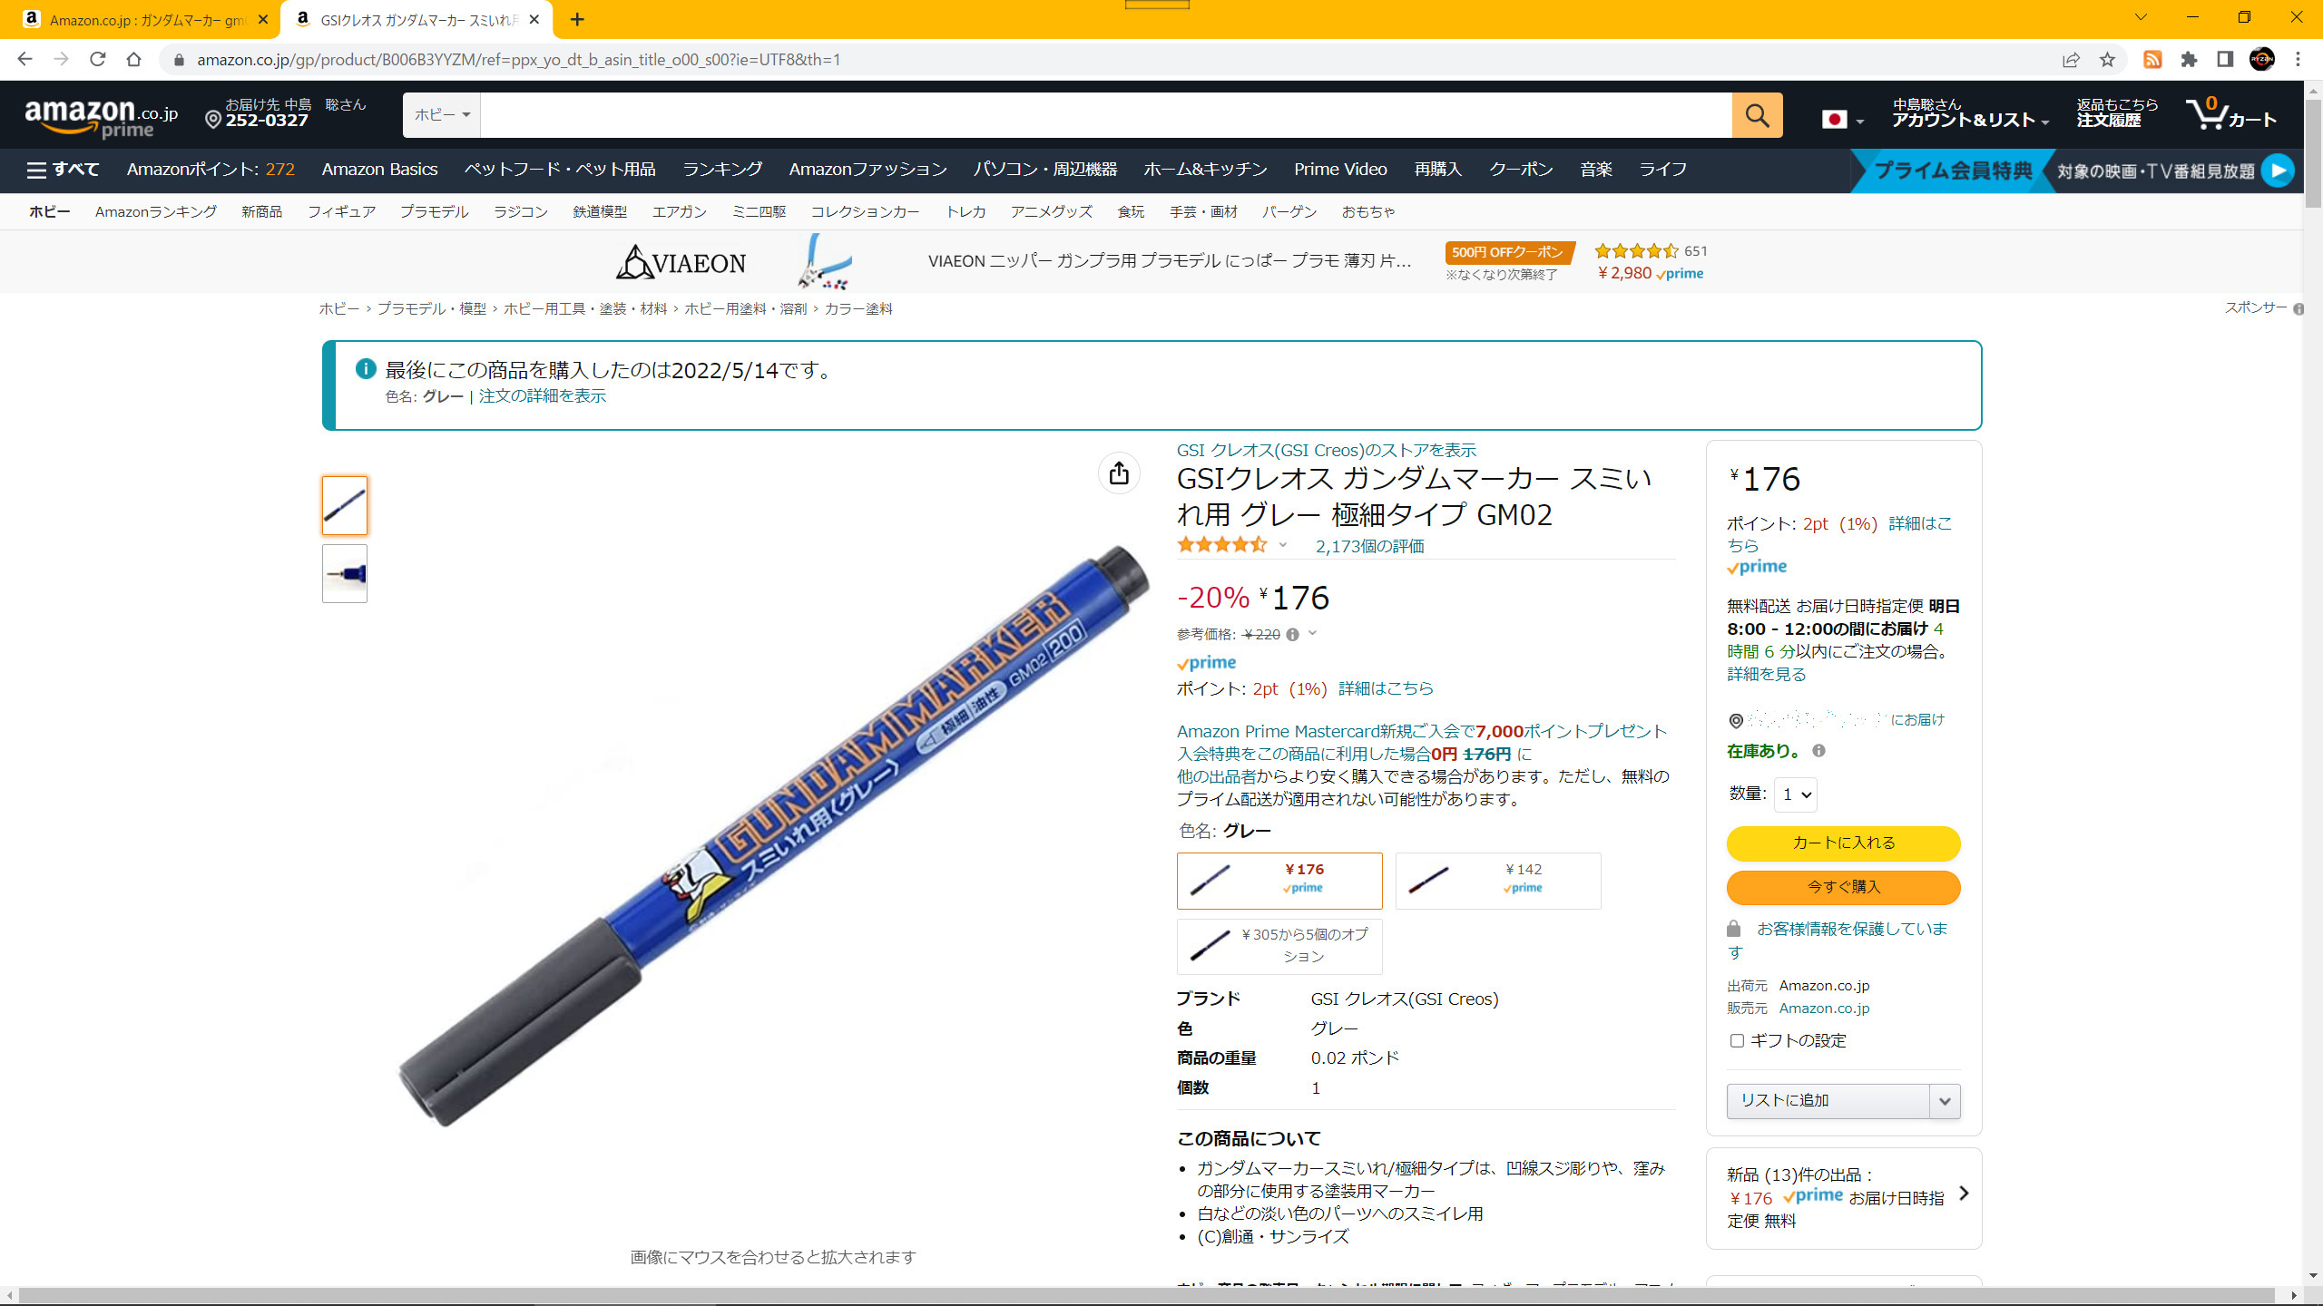Screen dimensions: 2323x1306
Task: Select the ¥176 grey color option
Action: (1279, 880)
